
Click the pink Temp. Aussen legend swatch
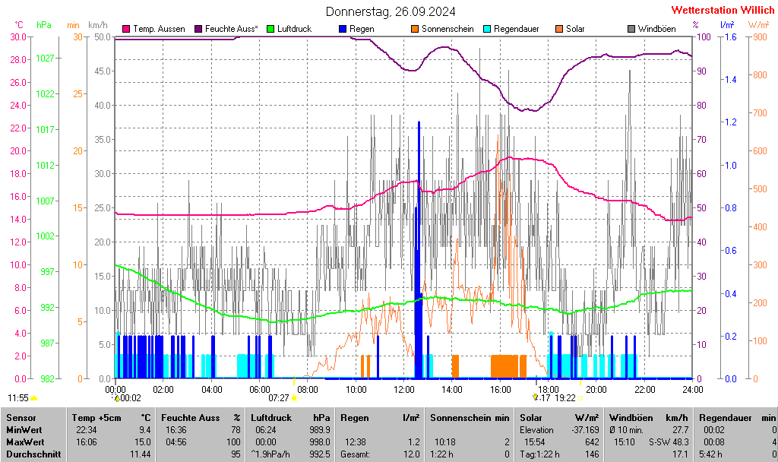[x=126, y=29]
